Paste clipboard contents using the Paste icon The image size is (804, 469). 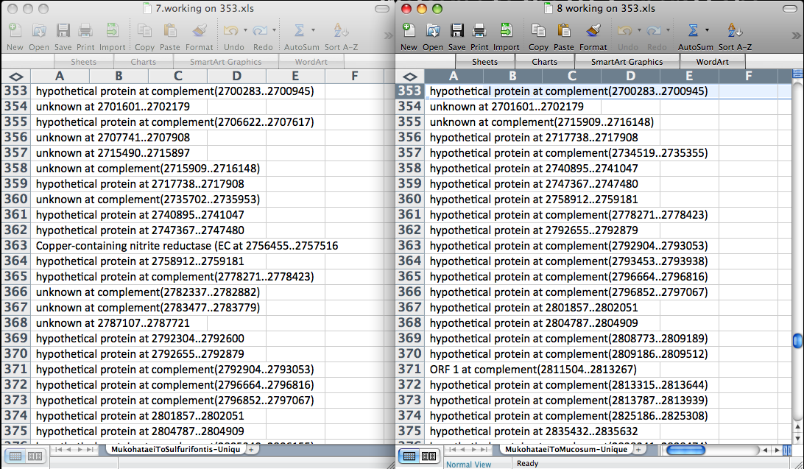coord(563,35)
